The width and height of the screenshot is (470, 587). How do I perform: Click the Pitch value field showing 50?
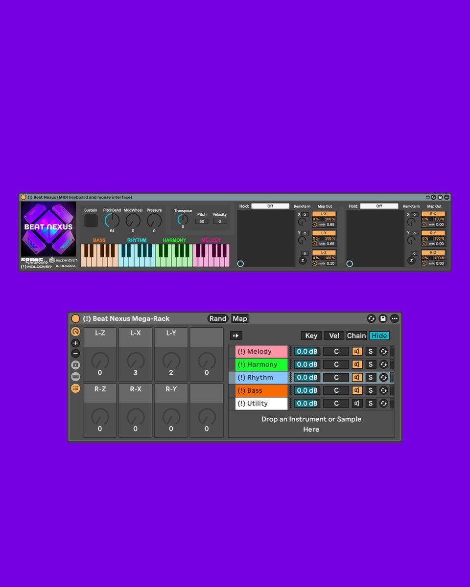202,222
